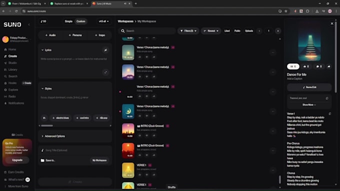The width and height of the screenshot is (340, 191).
Task: Share the Dance For Me song
Action: [328, 66]
